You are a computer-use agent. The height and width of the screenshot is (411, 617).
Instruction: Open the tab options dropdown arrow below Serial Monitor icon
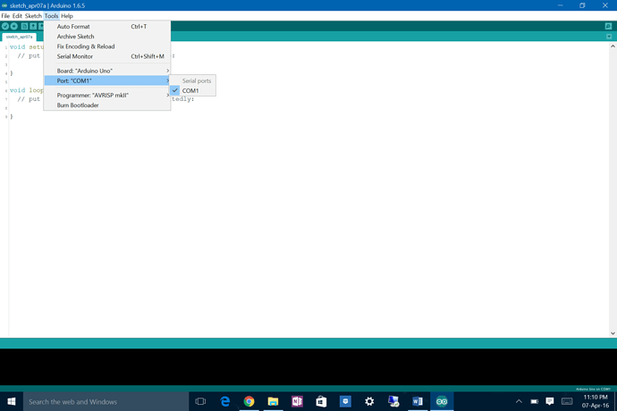click(x=609, y=37)
